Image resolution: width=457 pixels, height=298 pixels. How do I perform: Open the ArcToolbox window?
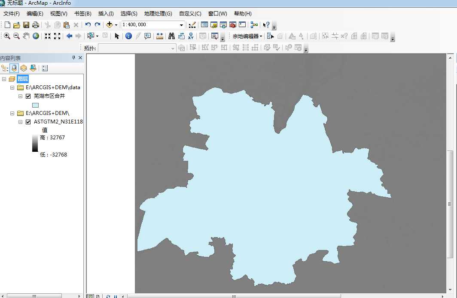pos(233,25)
